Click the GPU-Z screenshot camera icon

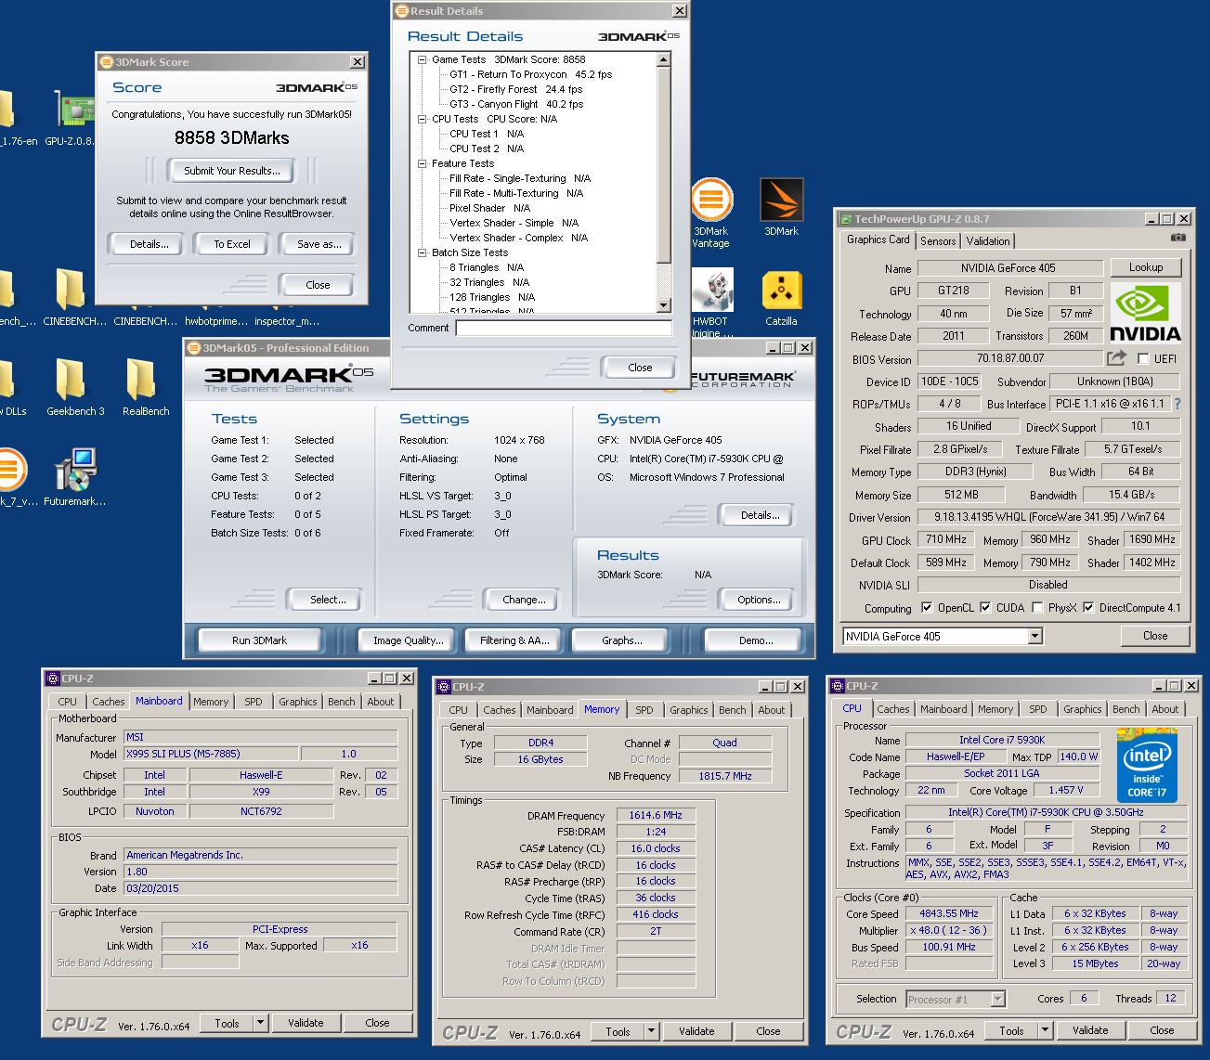(x=1177, y=239)
